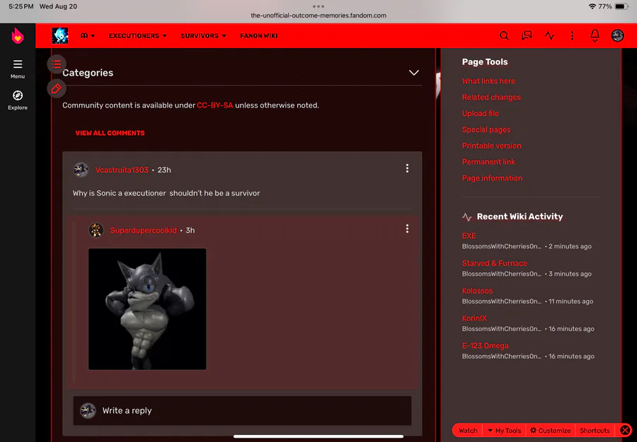Open What links here
The height and width of the screenshot is (442, 637).
[x=488, y=81]
